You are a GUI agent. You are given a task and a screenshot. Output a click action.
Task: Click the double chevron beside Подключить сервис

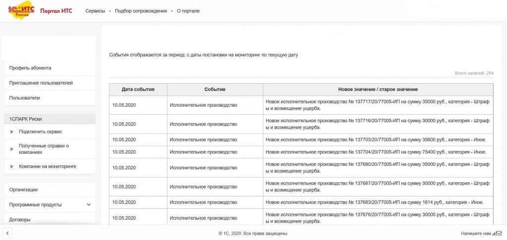pyautogui.click(x=11, y=132)
